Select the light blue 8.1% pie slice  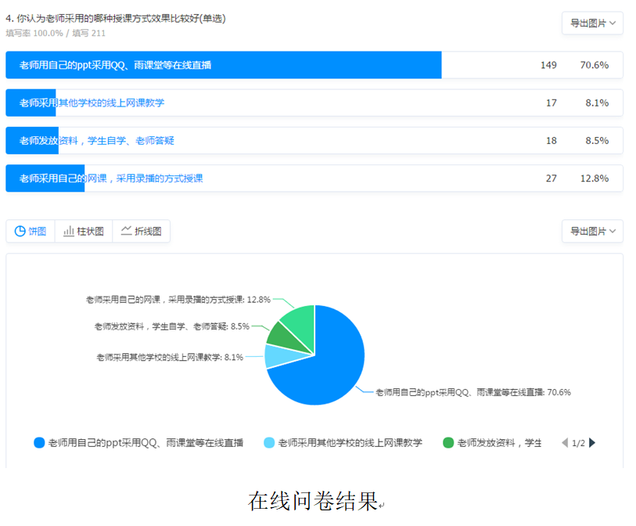[275, 356]
